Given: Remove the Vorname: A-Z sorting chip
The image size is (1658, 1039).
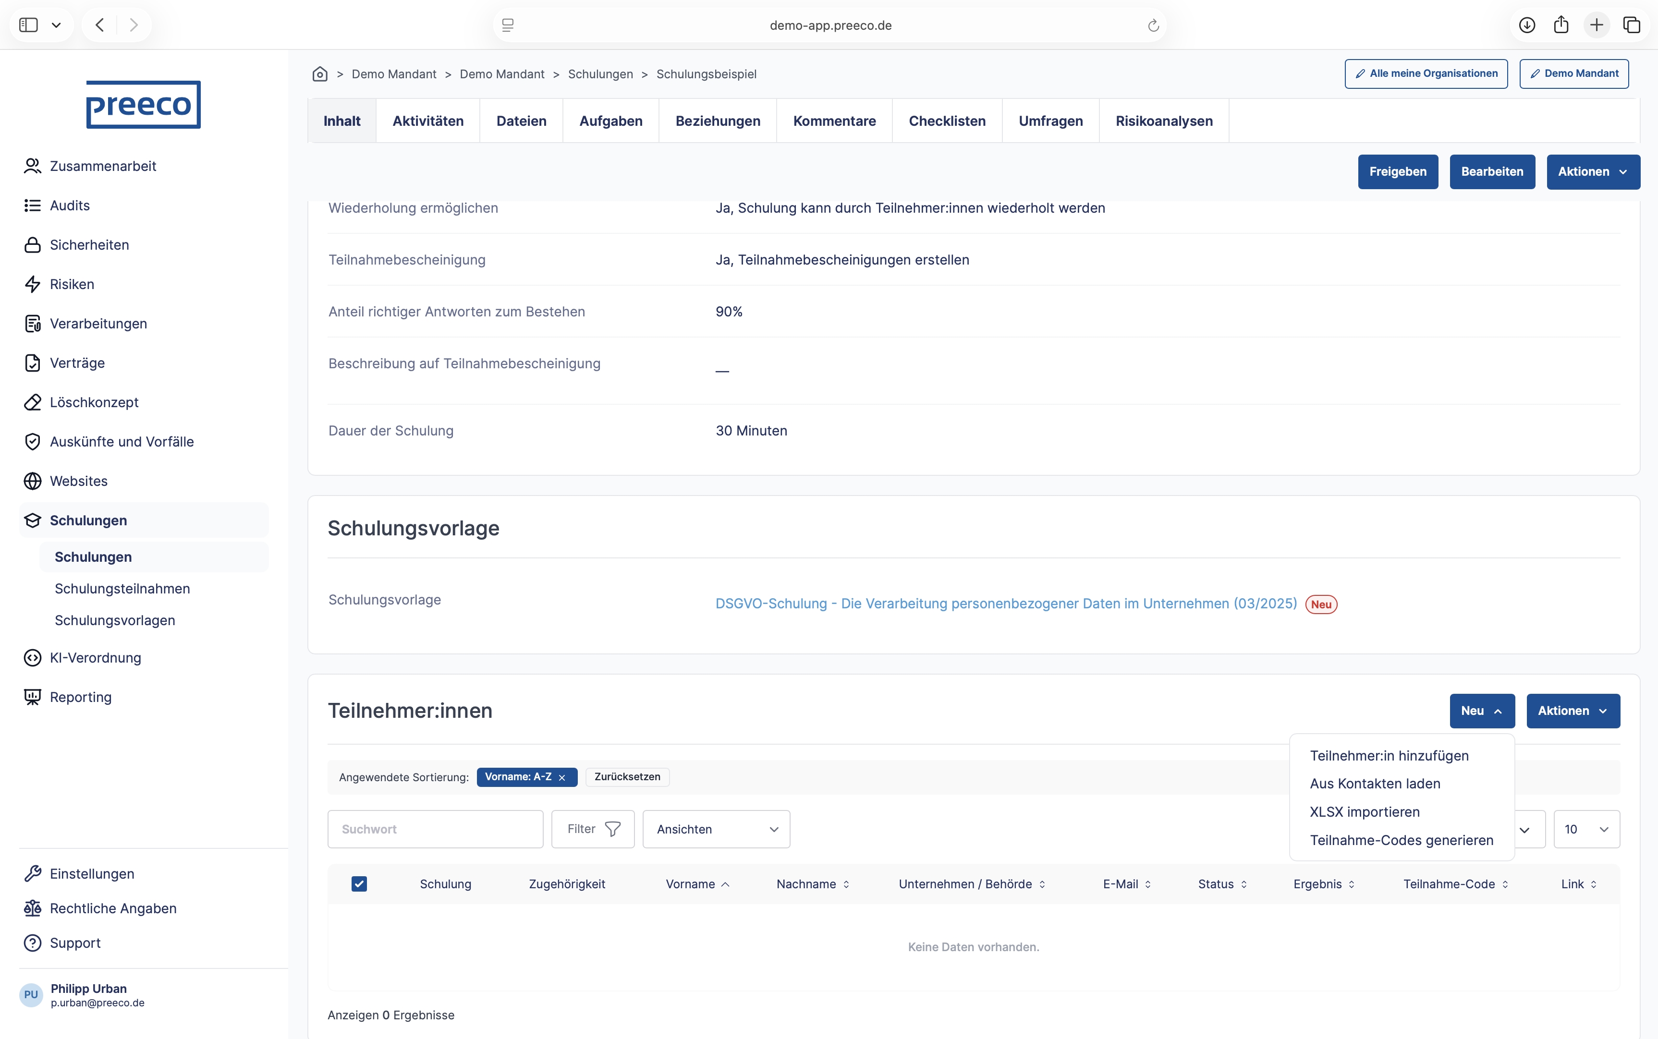Looking at the screenshot, I should coord(561,777).
